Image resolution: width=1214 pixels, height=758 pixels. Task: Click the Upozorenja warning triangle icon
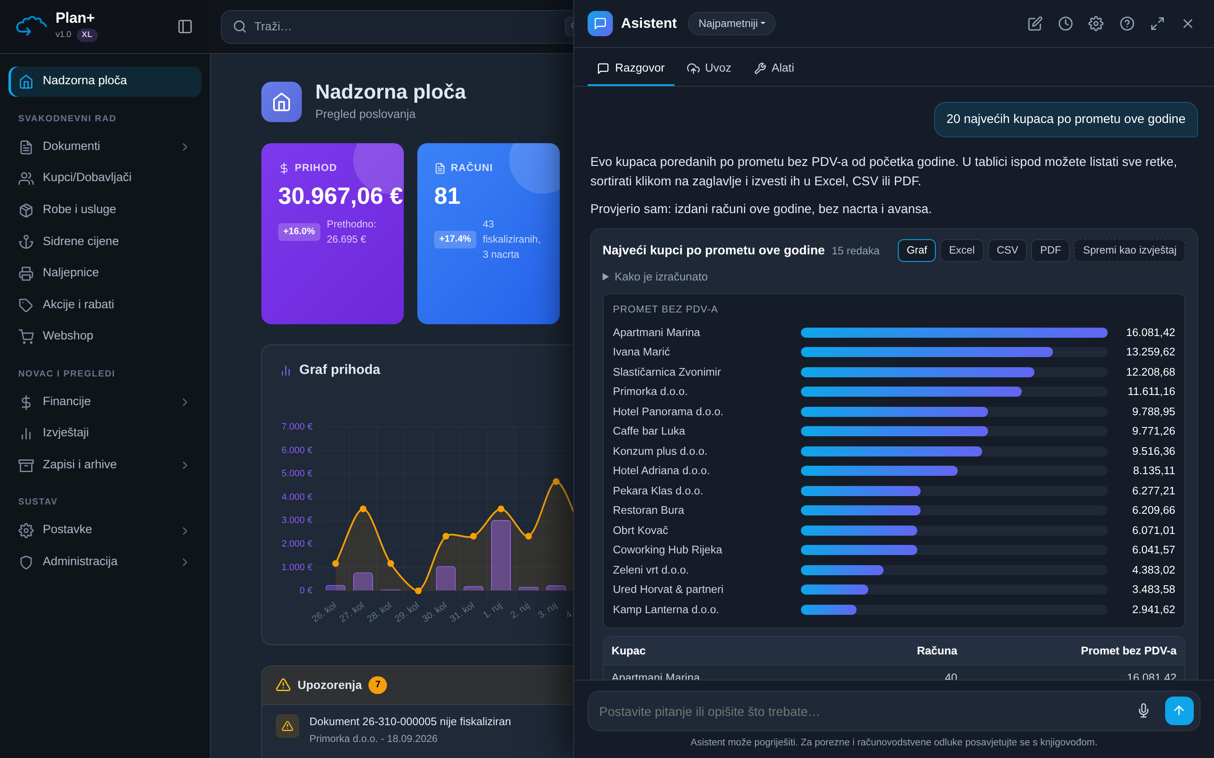(x=283, y=685)
